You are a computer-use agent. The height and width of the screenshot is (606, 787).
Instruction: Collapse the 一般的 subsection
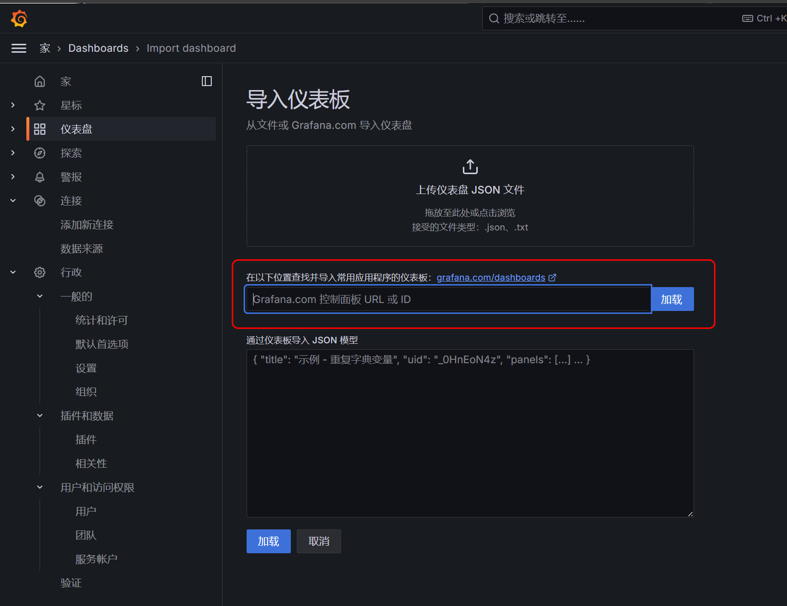click(40, 296)
